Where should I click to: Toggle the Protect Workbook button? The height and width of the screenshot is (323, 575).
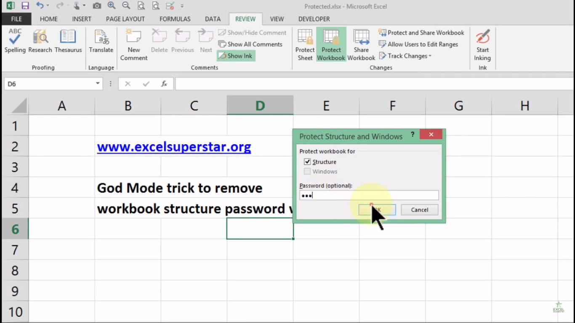tap(331, 45)
